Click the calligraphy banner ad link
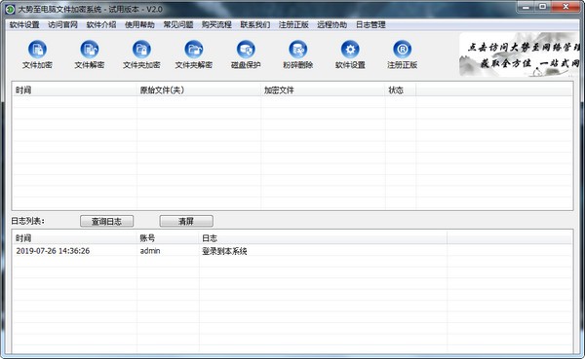The height and width of the screenshot is (359, 585). [x=520, y=54]
